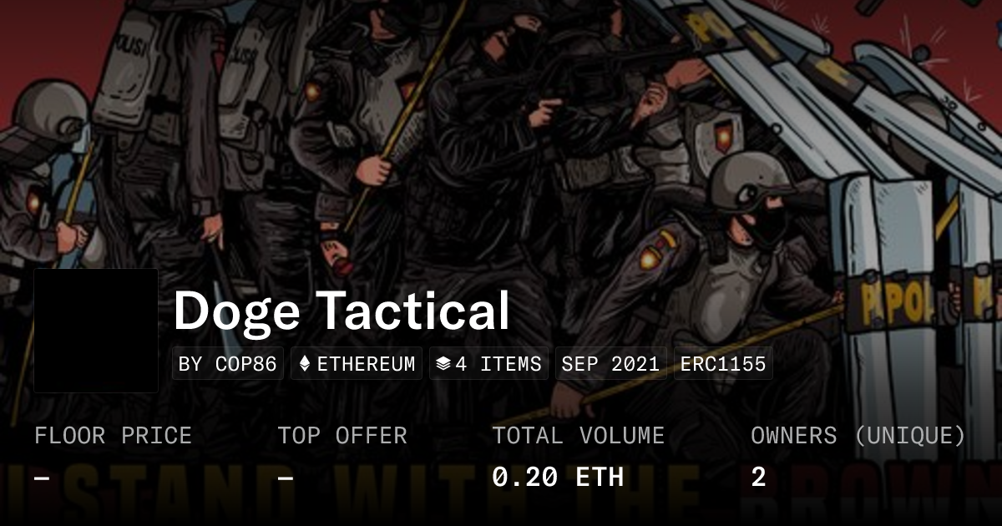The image size is (1002, 526).
Task: Select the 4 ITEMS count text
Action: tap(498, 364)
